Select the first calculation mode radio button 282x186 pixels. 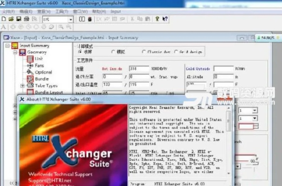coord(80,52)
